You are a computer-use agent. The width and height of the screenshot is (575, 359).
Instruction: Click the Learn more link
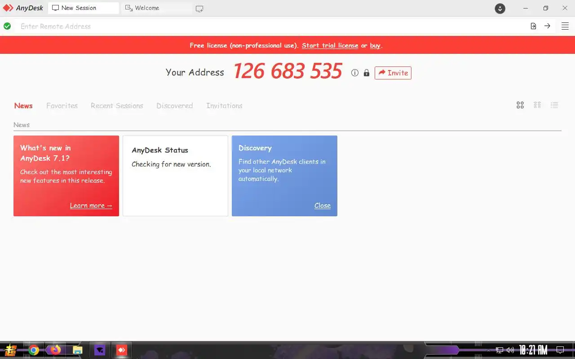[91, 206]
